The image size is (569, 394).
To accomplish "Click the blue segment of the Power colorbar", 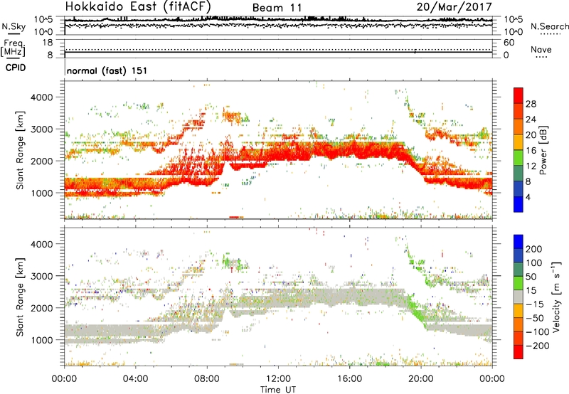I will point(519,204).
